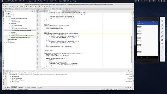This screenshot has height=94, width=167.
Task: Click the trigramskorea breadcrumb
Action: point(40,9)
